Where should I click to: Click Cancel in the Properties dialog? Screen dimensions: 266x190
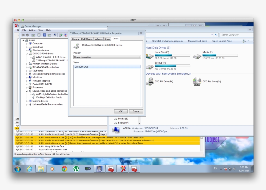(136, 111)
